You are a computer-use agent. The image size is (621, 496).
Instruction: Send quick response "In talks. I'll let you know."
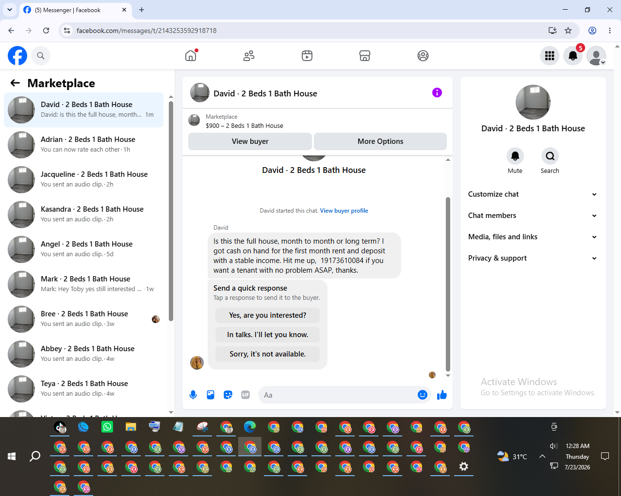pyautogui.click(x=267, y=335)
